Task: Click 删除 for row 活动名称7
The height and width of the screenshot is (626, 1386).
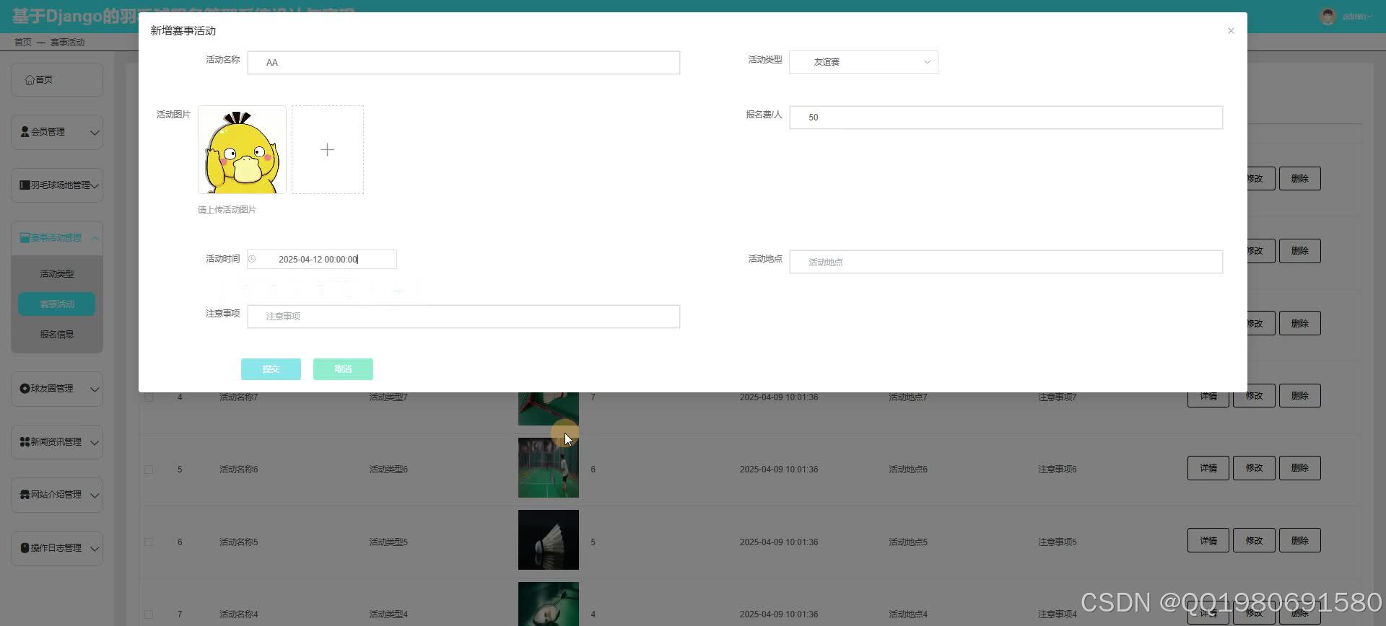Action: click(1300, 396)
